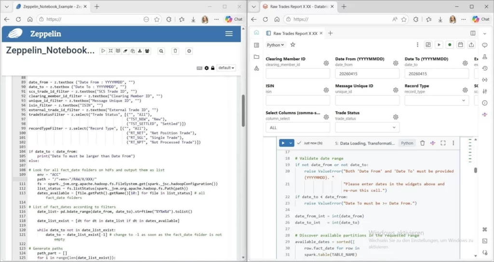Open version history icon in right sidebar
Image resolution: width=494 pixels, height=262 pixels.
[485, 68]
